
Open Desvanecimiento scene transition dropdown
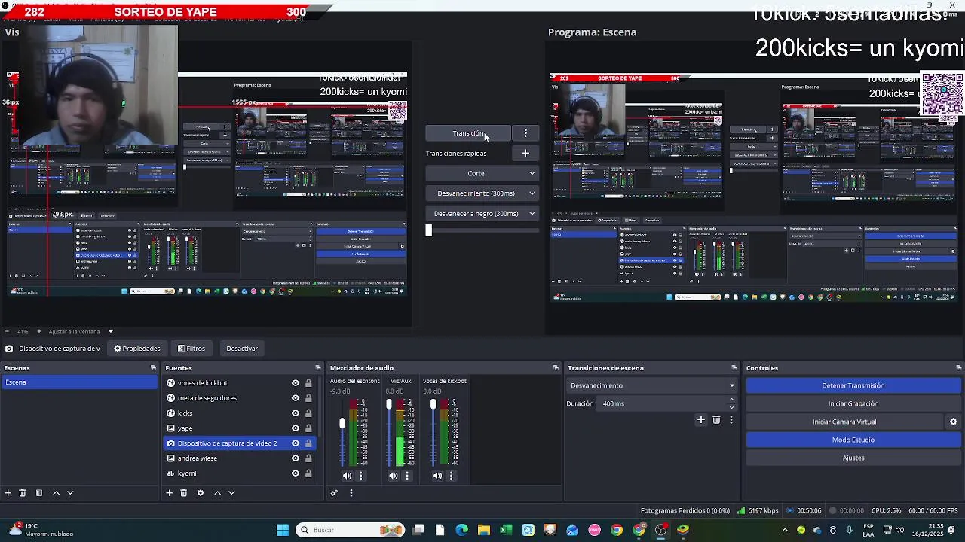tap(651, 385)
